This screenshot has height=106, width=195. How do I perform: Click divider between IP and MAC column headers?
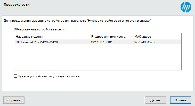[132, 36]
